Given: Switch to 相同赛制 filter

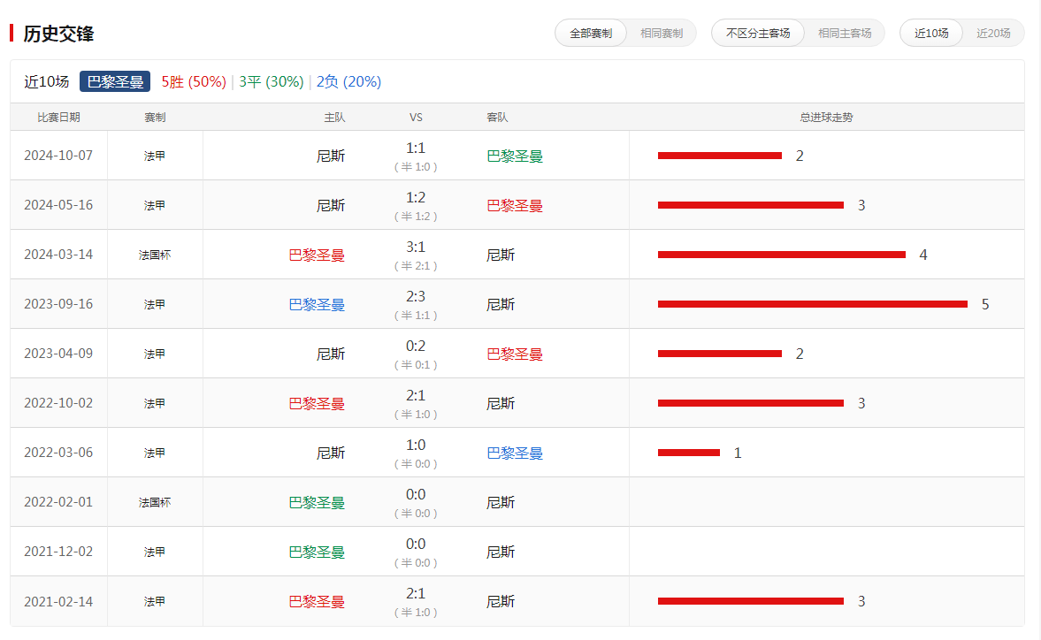Looking at the screenshot, I should [x=662, y=34].
